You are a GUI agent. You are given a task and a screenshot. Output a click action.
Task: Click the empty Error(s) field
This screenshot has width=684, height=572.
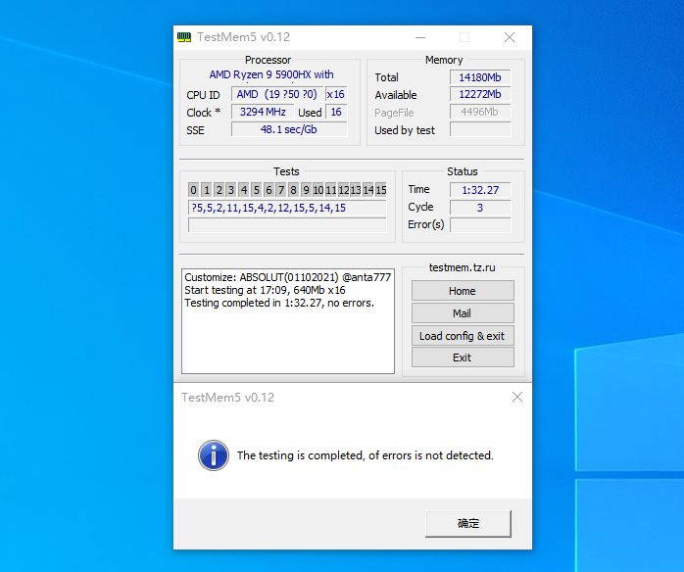pos(480,225)
